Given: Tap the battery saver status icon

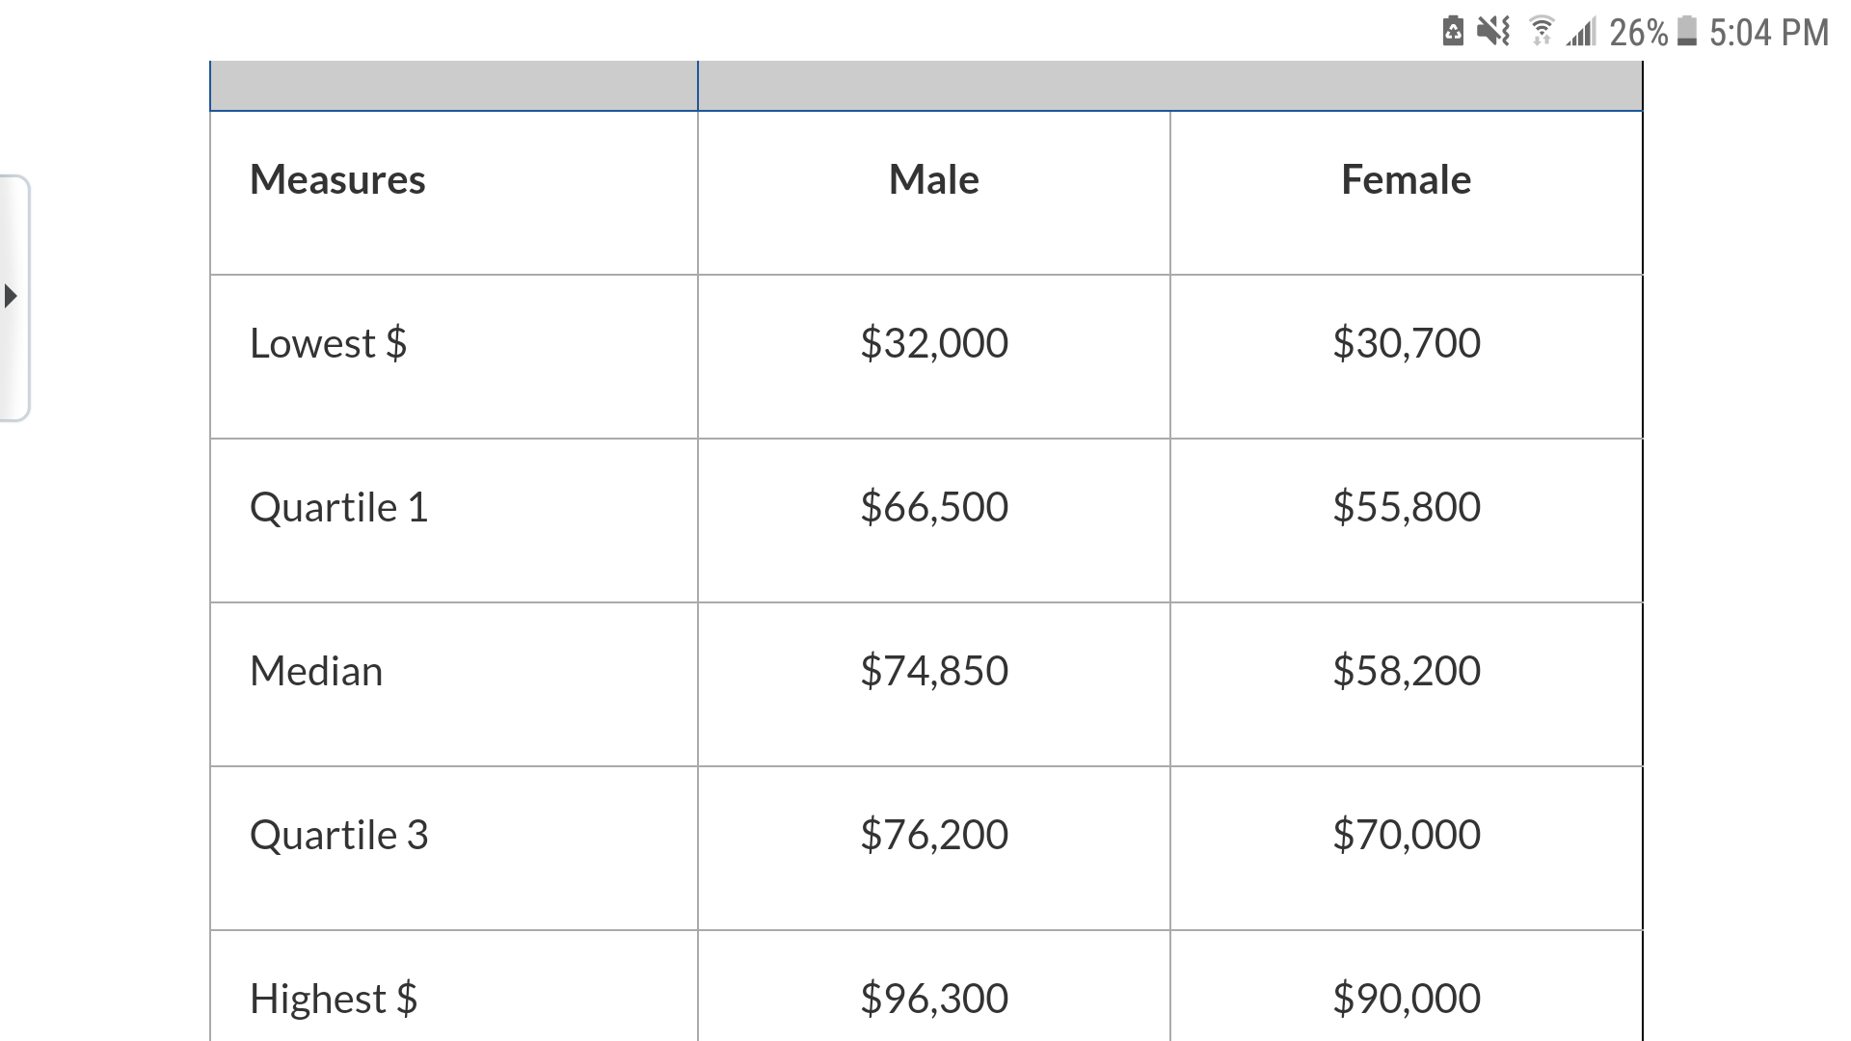Looking at the screenshot, I should pyautogui.click(x=1453, y=32).
